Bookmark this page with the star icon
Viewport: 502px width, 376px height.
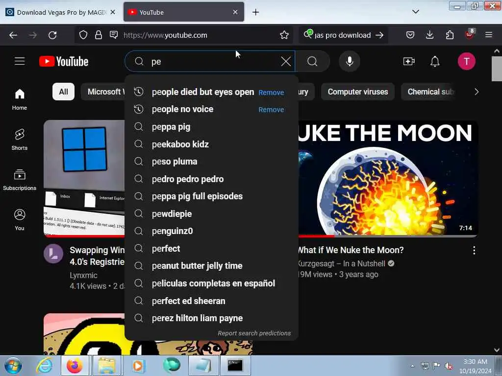pyautogui.click(x=284, y=35)
